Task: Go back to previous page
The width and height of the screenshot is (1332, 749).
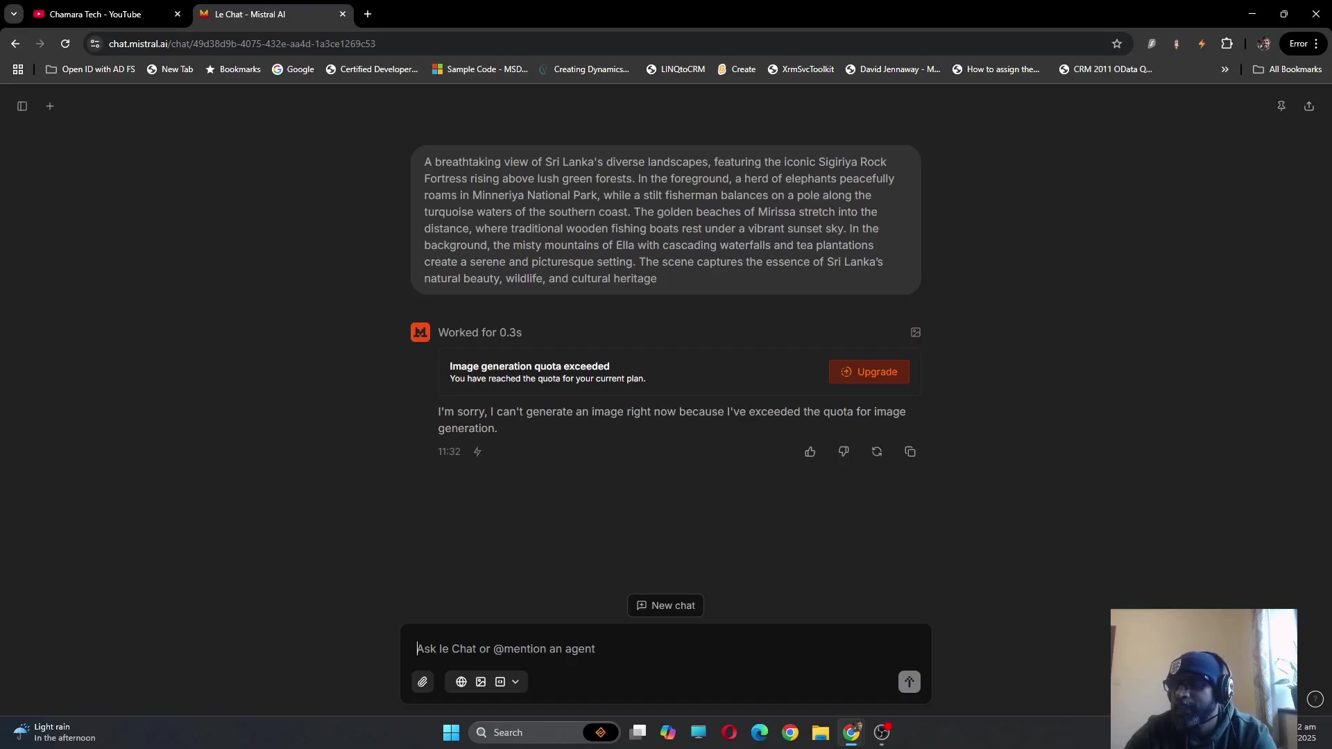Action: (15, 44)
